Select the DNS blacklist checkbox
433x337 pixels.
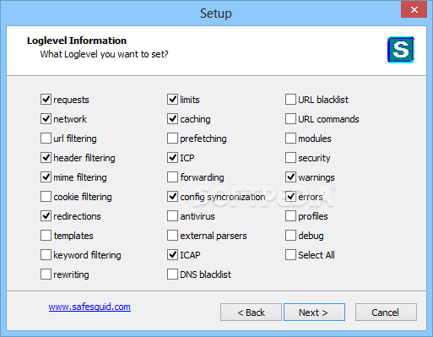[x=172, y=274]
